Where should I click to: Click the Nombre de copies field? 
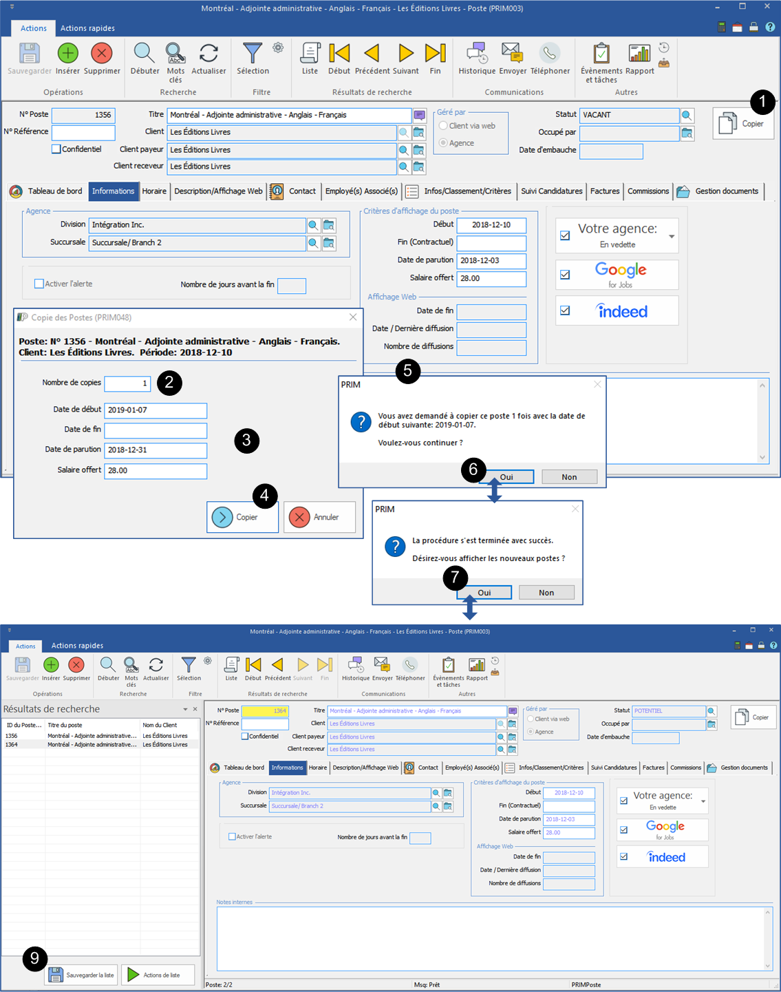pyautogui.click(x=127, y=383)
